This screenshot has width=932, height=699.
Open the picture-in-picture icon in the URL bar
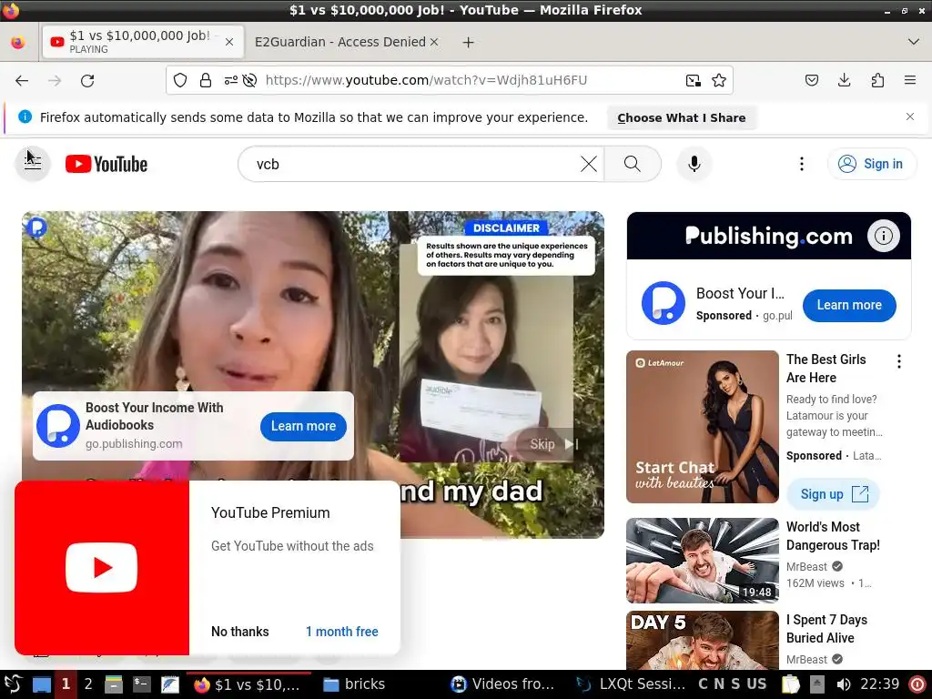point(693,80)
